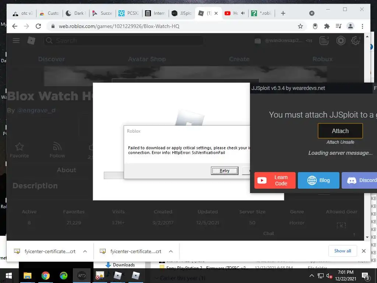The width and height of the screenshot is (377, 283).
Task: Open network tray icon
Action: point(321,276)
